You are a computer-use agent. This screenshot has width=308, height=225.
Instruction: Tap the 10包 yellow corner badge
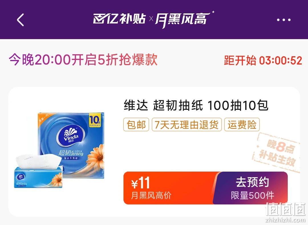click(x=95, y=120)
